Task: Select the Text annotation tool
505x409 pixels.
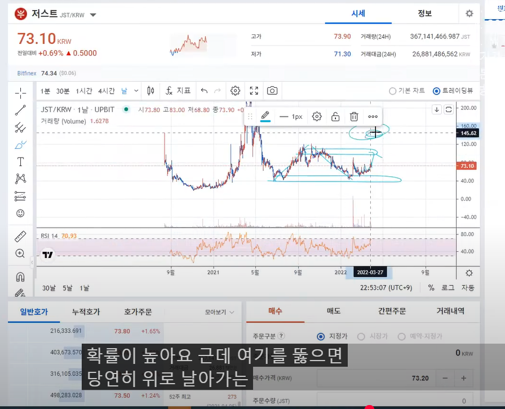Action: click(20, 162)
